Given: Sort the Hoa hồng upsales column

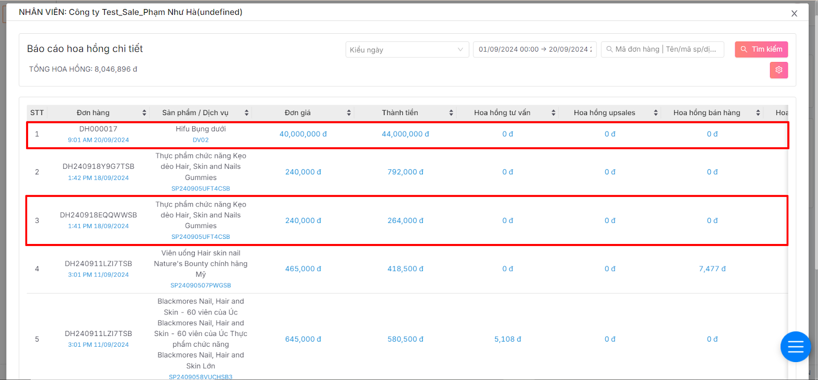Looking at the screenshot, I should pyautogui.click(x=655, y=113).
